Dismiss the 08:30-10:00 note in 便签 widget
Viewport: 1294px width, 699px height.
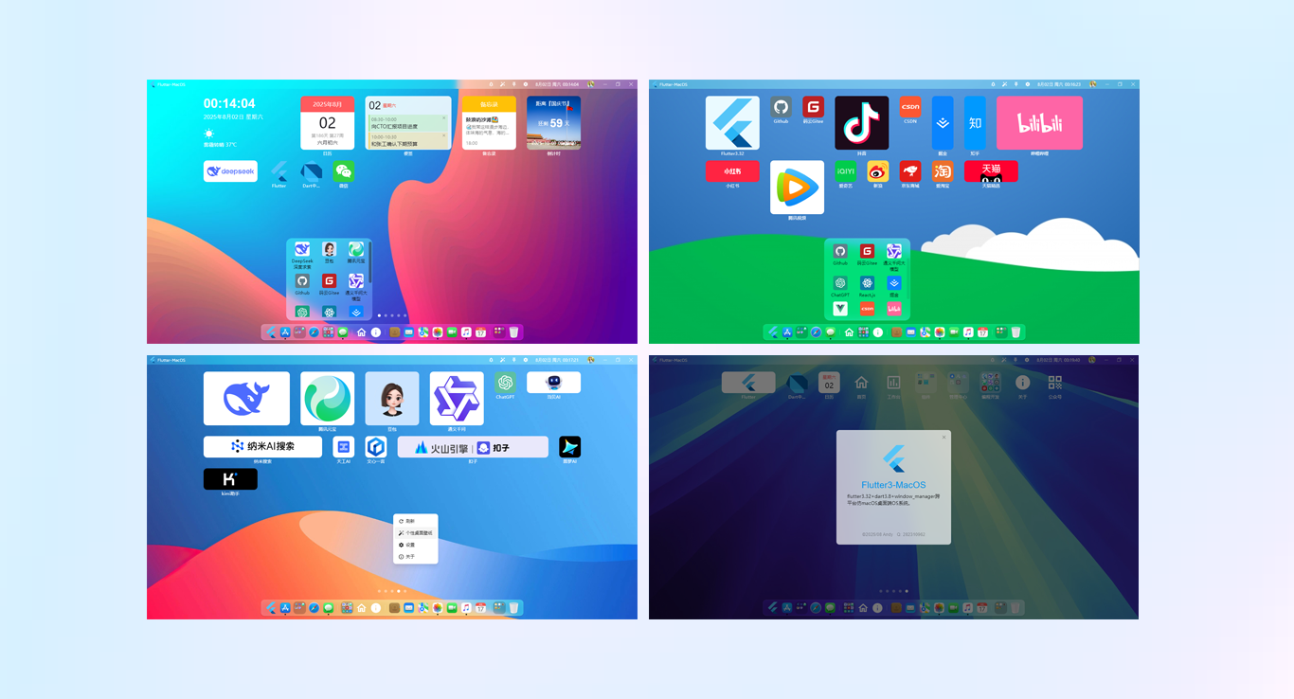pyautogui.click(x=445, y=117)
